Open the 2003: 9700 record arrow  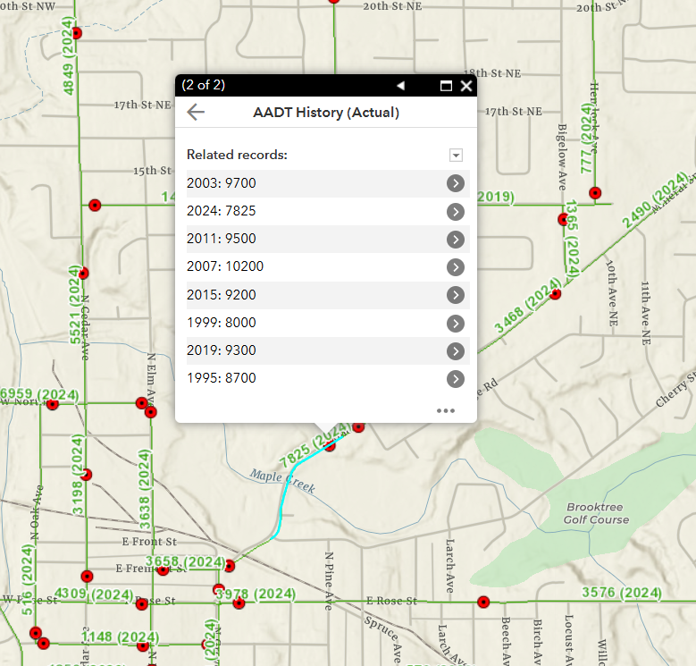455,183
